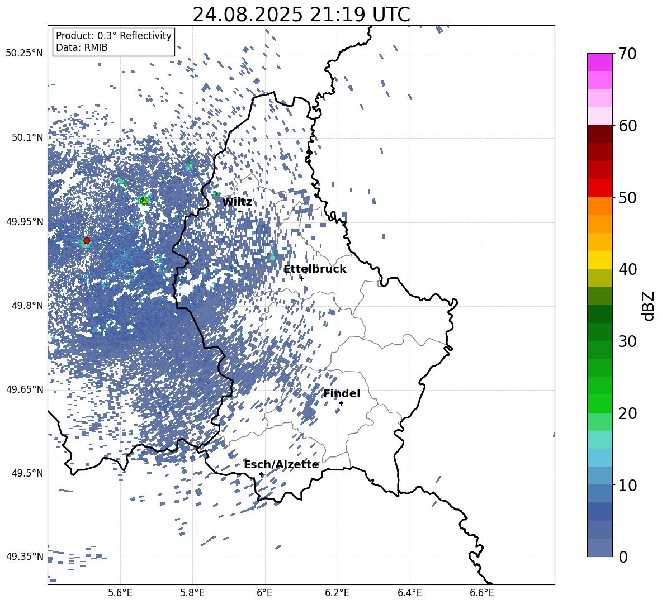The height and width of the screenshot is (604, 662).
Task: Click the 70 tick on the colorbar
Action: (627, 54)
